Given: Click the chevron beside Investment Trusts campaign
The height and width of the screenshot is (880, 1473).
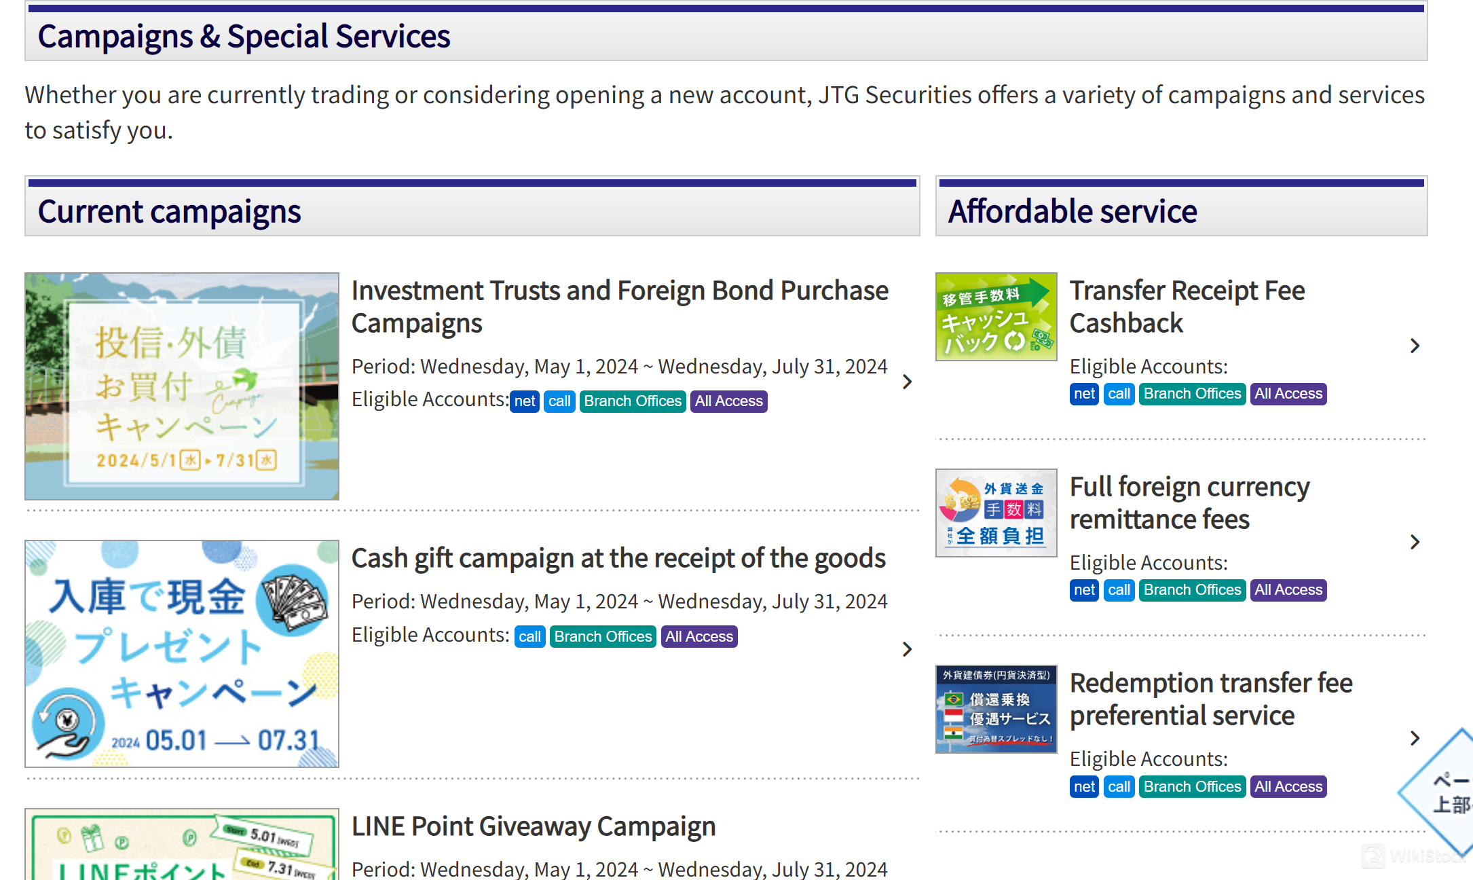Looking at the screenshot, I should 908,382.
